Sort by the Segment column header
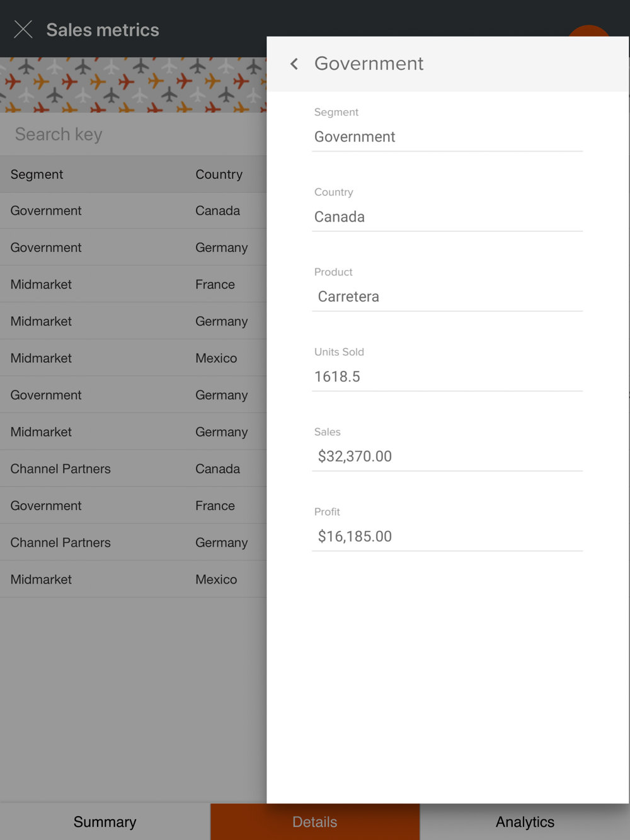This screenshot has width=630, height=840. 37,174
